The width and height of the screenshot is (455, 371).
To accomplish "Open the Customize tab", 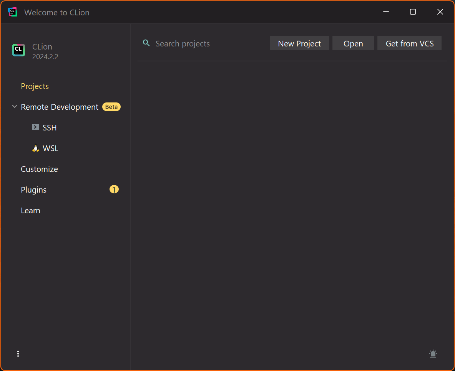I will point(40,169).
